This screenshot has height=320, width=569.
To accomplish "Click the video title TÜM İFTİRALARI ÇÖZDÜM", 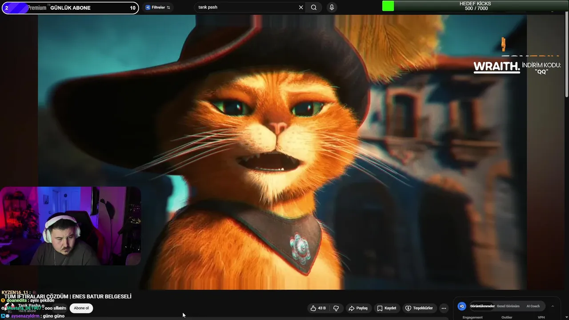I will point(68,296).
